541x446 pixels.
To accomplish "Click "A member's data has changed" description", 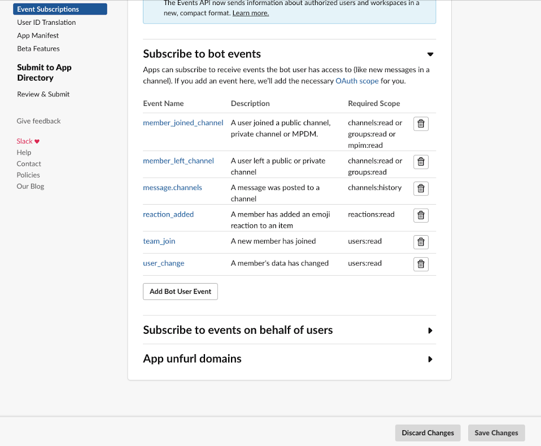I will (280, 263).
